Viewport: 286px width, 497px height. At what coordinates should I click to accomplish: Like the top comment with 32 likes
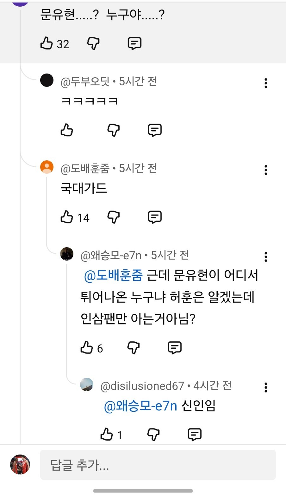[x=47, y=43]
